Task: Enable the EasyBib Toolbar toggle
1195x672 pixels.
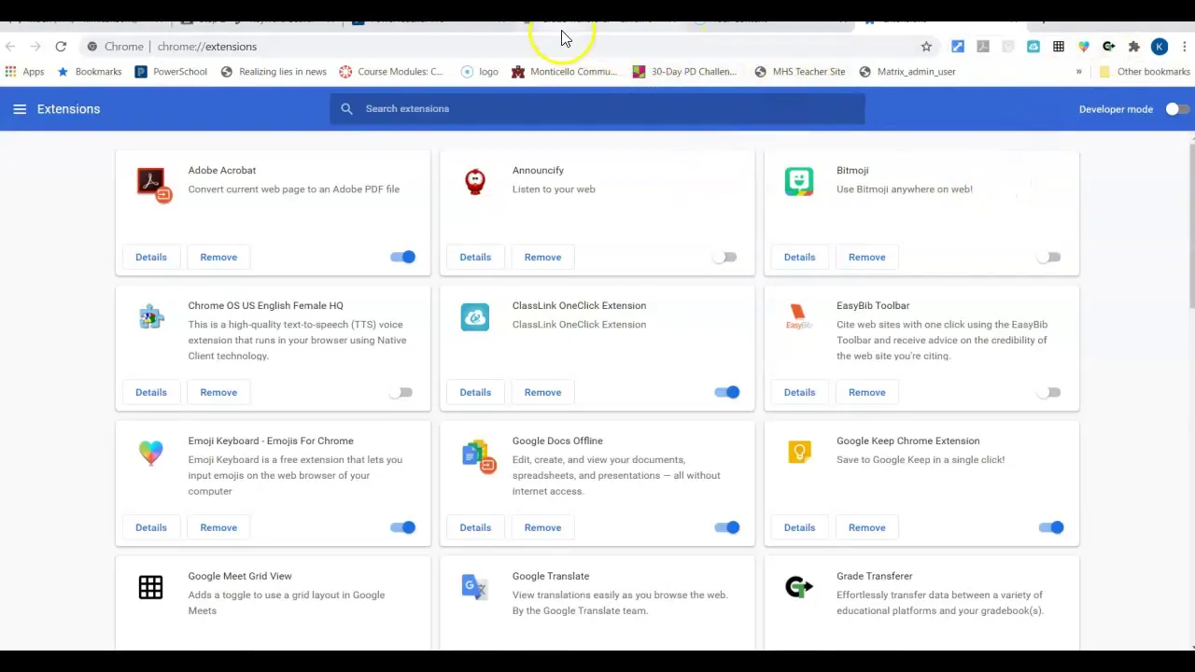Action: pos(1049,392)
